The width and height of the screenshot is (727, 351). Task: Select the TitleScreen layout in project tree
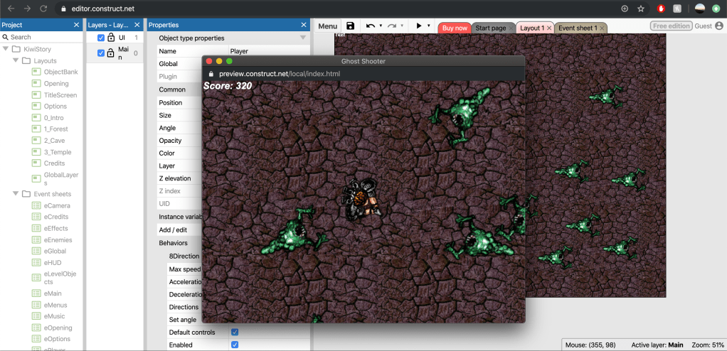(60, 94)
